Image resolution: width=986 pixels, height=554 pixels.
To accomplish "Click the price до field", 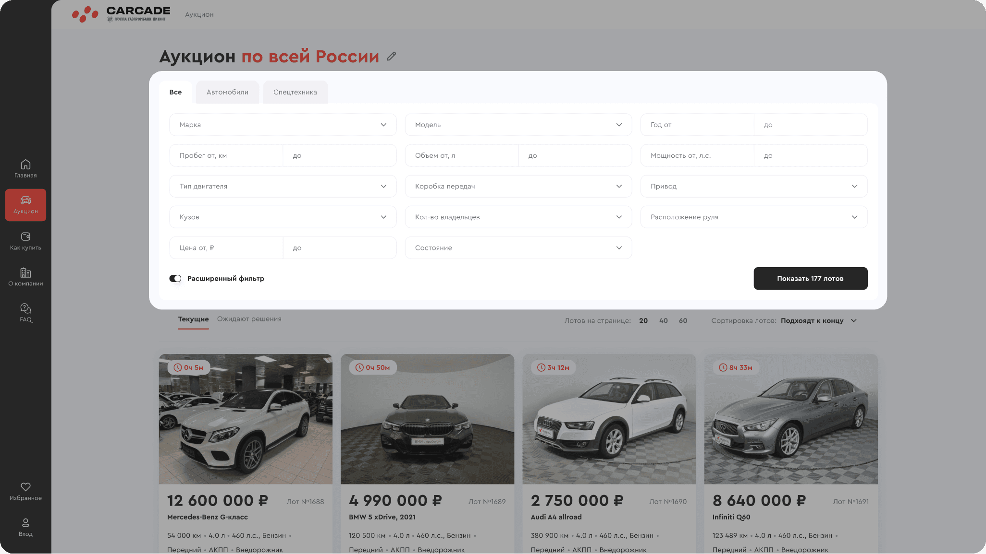I will point(340,248).
